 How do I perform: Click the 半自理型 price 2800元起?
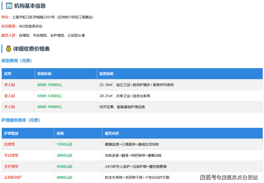pyautogui.click(x=64, y=155)
